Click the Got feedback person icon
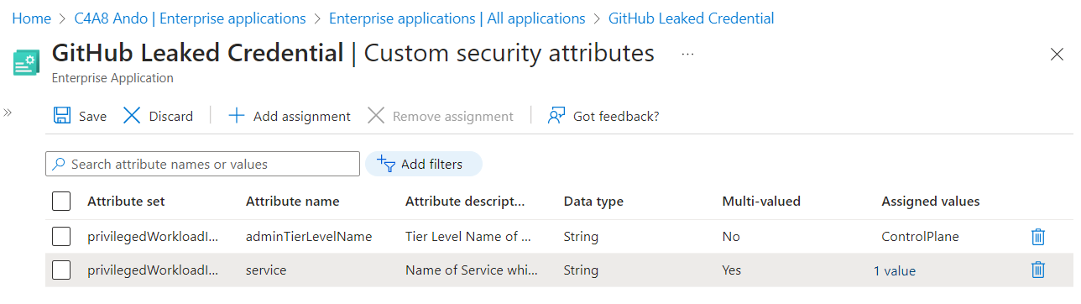1081x304 pixels. coord(556,116)
